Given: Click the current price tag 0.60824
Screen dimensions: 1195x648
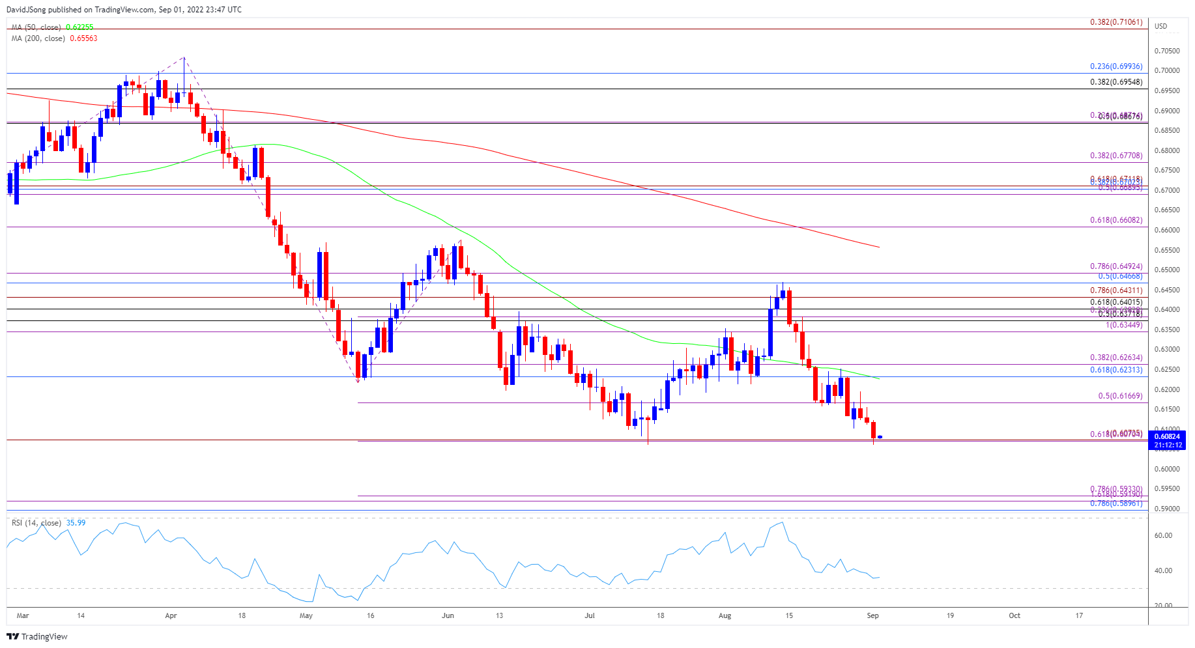Looking at the screenshot, I should tap(1167, 436).
